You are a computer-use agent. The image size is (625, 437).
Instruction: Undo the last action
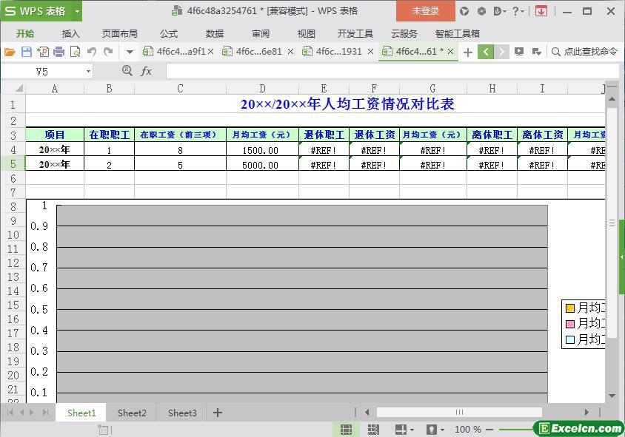tap(92, 52)
